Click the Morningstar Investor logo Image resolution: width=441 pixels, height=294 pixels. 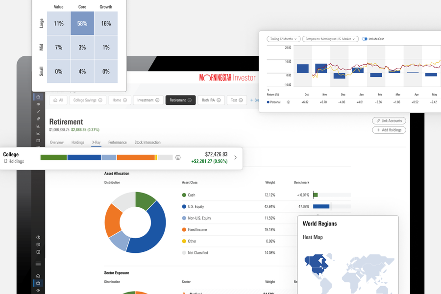click(x=227, y=77)
